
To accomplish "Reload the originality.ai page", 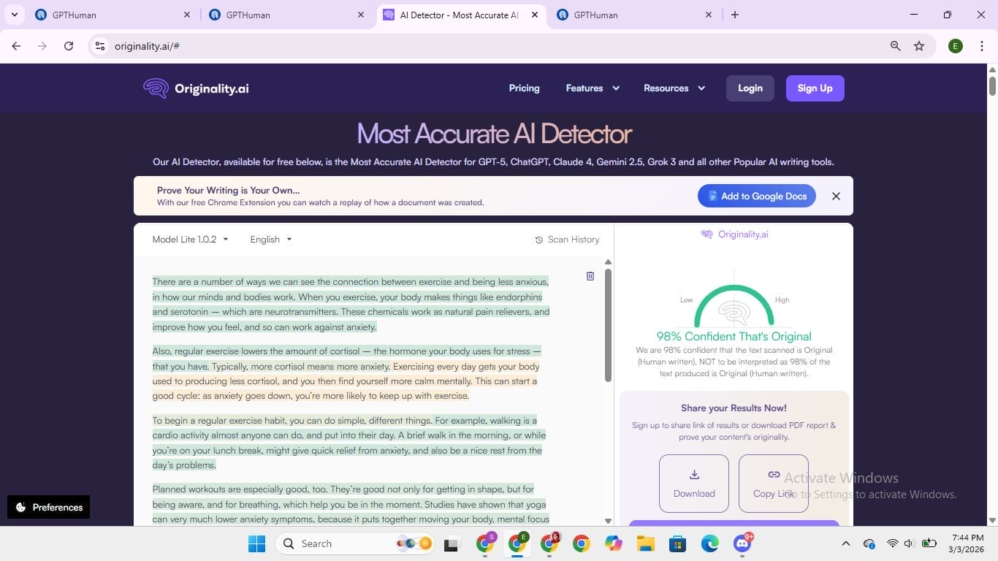I will pyautogui.click(x=69, y=46).
